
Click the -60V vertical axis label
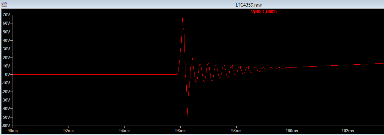6,126
